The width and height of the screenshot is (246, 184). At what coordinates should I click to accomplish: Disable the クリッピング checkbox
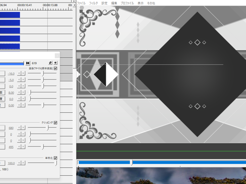point(55,123)
